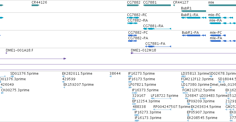Click the mle gene bar

tap(222, 5)
